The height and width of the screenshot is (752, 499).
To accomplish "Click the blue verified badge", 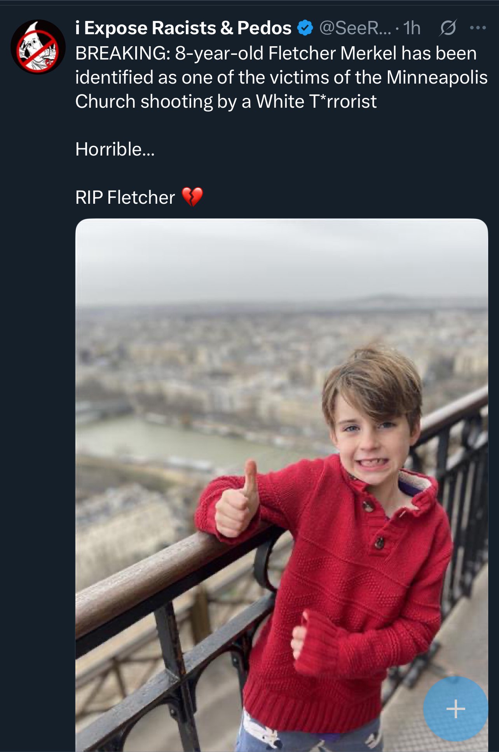I will click(x=305, y=28).
